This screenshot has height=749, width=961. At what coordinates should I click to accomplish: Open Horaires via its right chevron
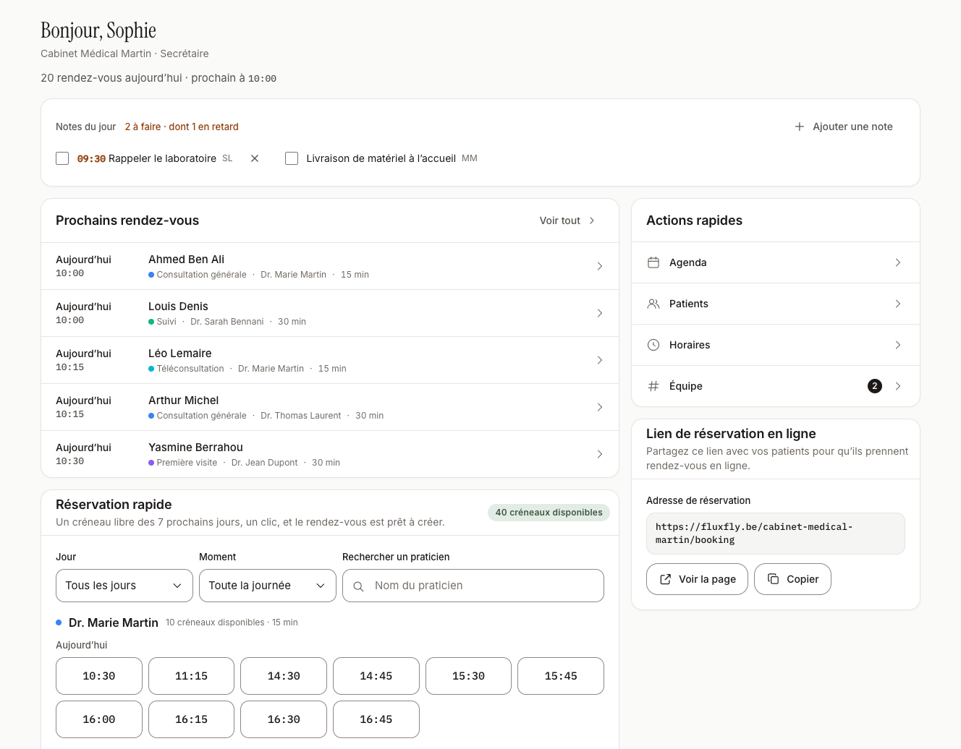[x=898, y=345]
